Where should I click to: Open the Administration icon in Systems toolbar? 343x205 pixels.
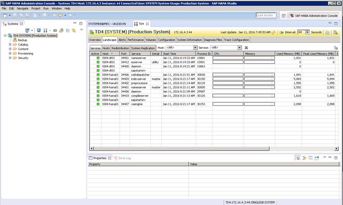[45, 30]
